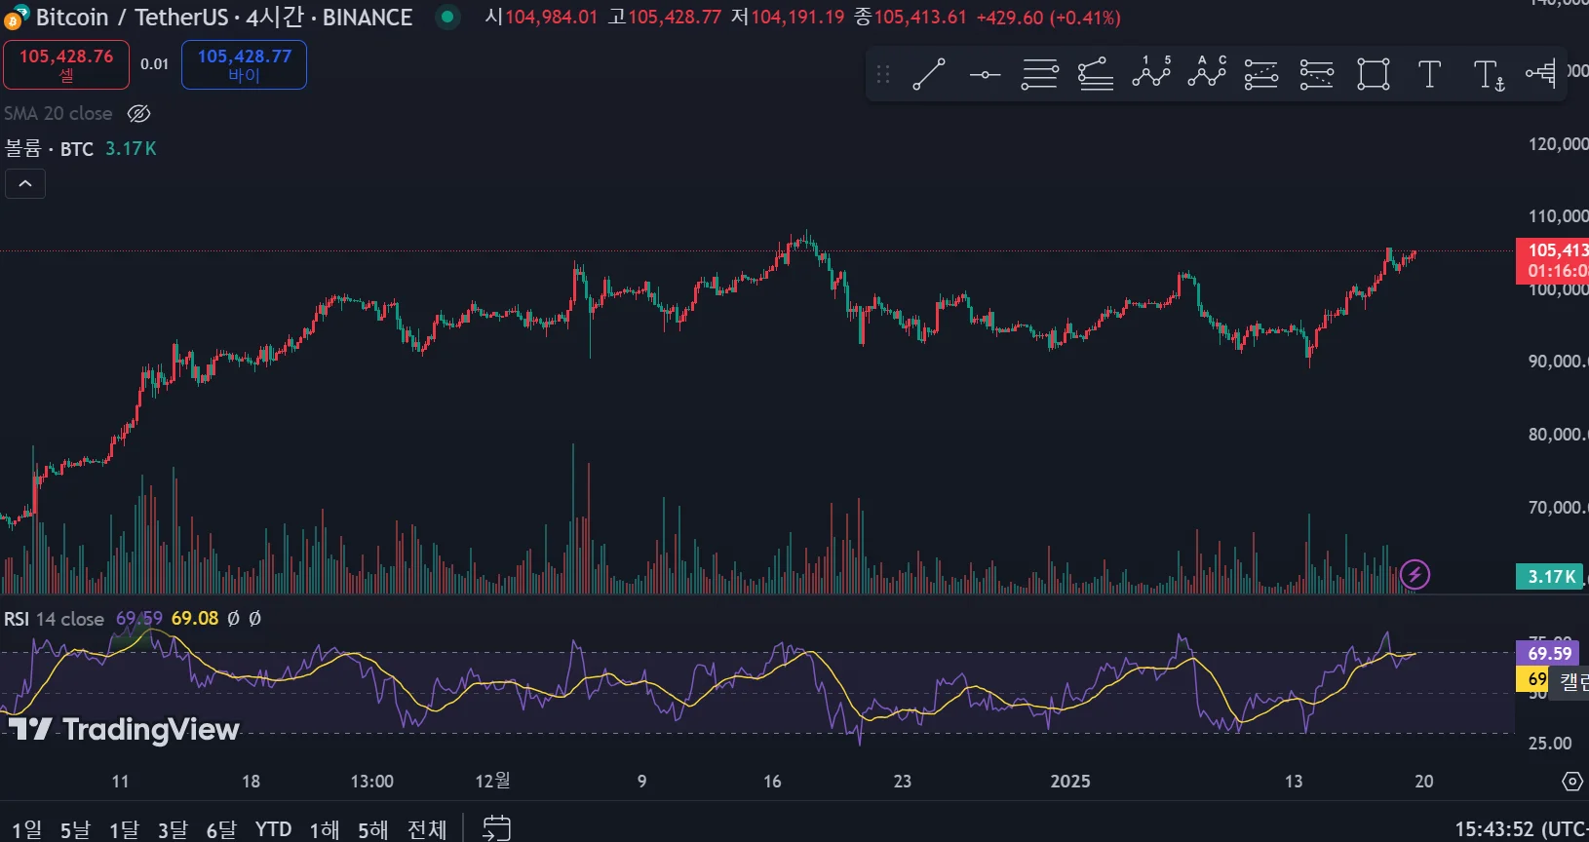
Task: Open the go-to-date calendar icon
Action: pyautogui.click(x=497, y=827)
